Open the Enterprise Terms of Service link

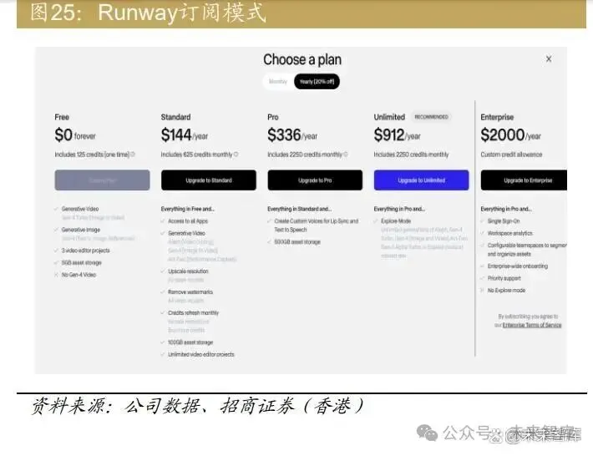pyautogui.click(x=532, y=325)
